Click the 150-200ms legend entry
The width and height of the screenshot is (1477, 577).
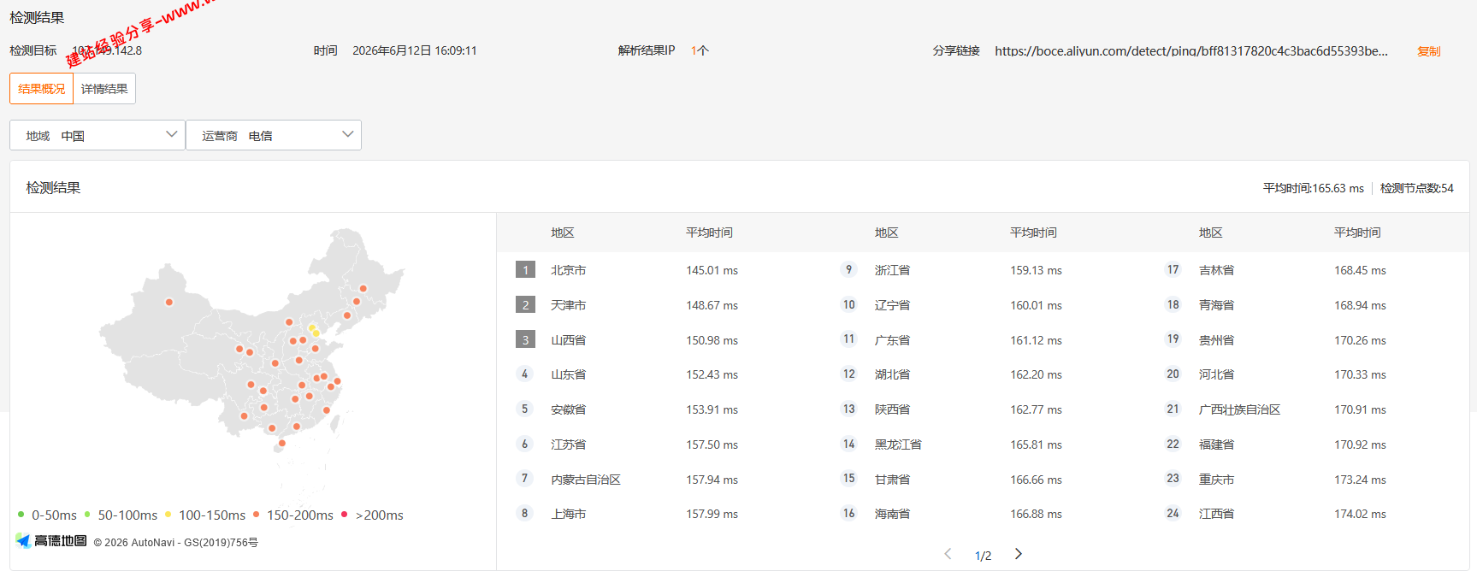293,515
